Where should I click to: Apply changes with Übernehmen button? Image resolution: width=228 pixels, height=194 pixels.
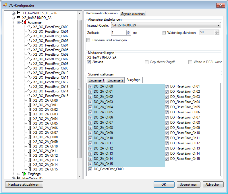click(188, 185)
